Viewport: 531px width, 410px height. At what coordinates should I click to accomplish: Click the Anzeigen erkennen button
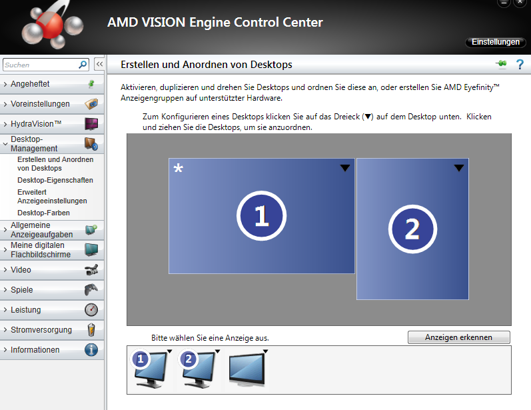point(458,337)
